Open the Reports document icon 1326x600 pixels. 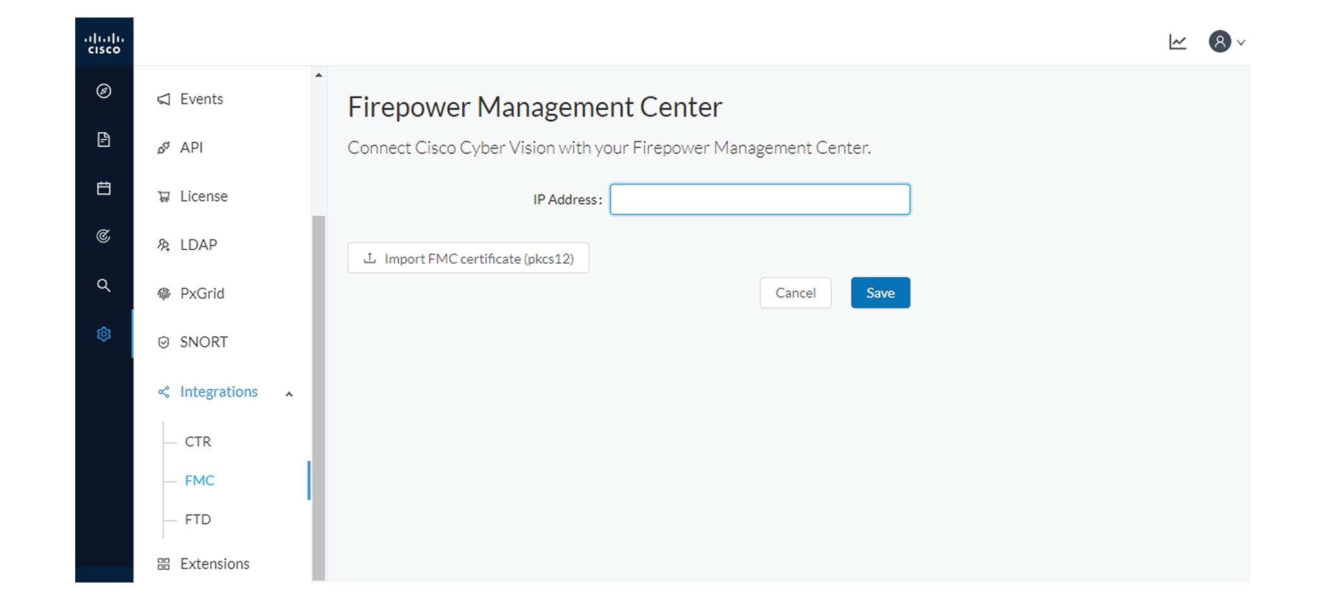[104, 139]
